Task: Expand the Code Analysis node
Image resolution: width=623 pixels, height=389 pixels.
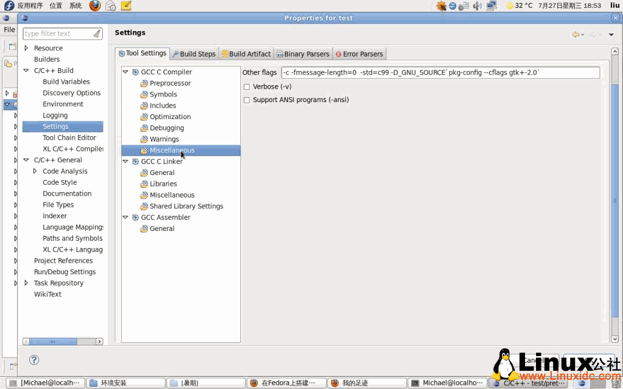Action: tap(35, 171)
